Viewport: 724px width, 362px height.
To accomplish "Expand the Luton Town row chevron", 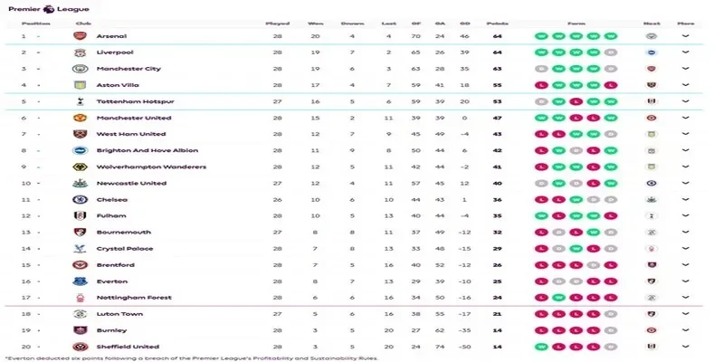I will [x=686, y=313].
